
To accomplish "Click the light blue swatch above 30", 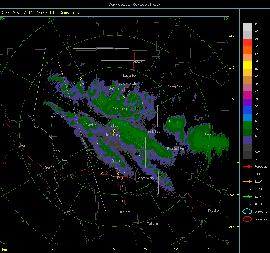I will pos(247,117).
